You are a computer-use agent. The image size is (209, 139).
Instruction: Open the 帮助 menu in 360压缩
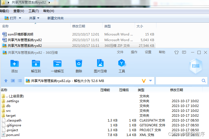pyautogui.click(x=162, y=52)
